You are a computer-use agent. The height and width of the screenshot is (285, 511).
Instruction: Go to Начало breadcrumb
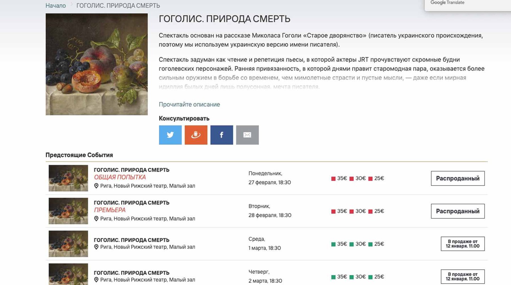click(x=56, y=6)
